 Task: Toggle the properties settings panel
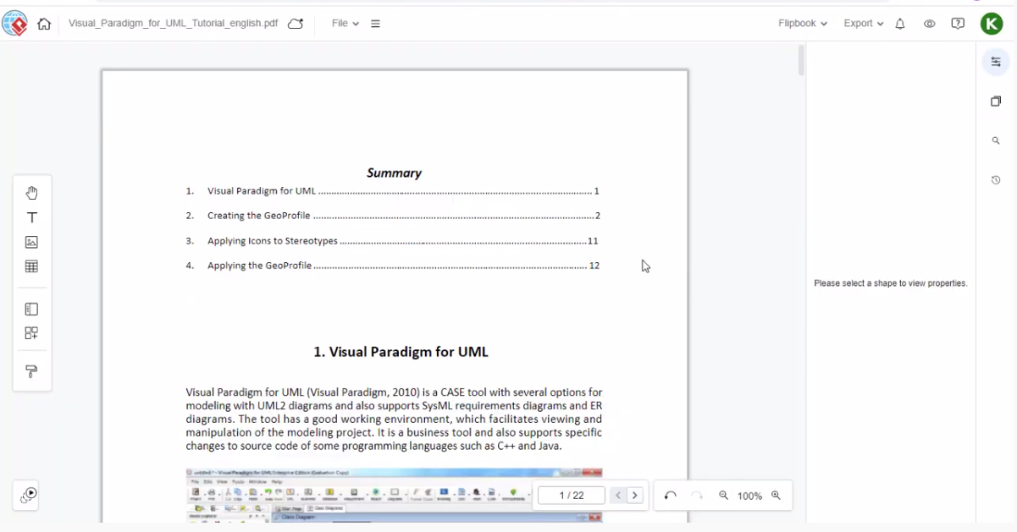tap(996, 62)
